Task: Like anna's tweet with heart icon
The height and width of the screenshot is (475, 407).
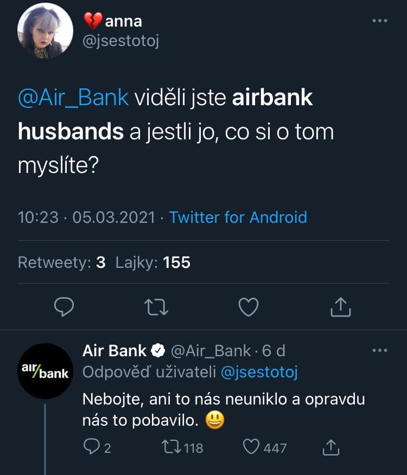Action: 249,307
